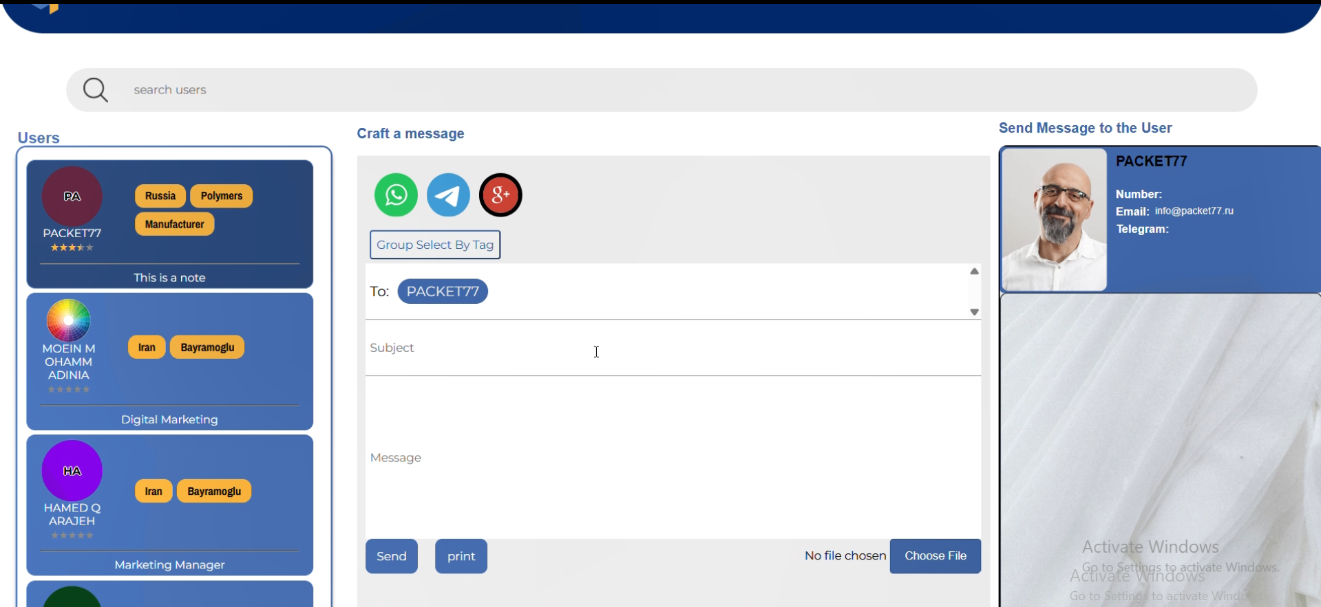Click the PA avatar of PACKET77

point(72,197)
